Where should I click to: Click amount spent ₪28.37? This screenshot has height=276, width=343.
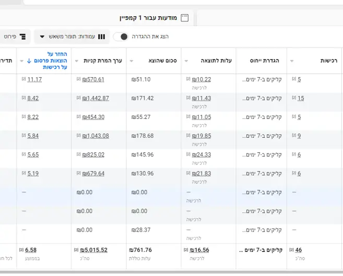point(141,230)
